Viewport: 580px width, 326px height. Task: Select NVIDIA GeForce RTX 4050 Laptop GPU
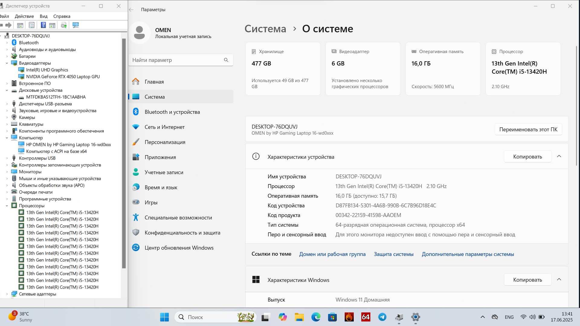pyautogui.click(x=63, y=77)
